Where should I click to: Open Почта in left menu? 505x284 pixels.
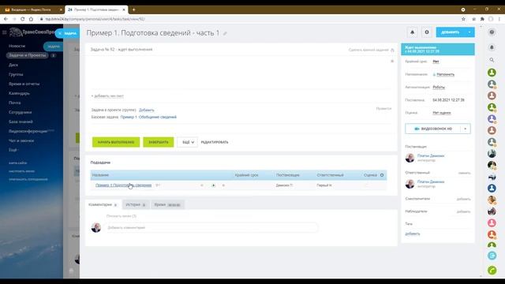click(14, 103)
